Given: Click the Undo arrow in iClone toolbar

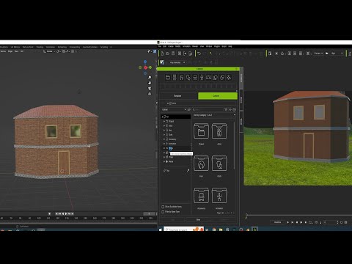Looking at the screenshot, I should pyautogui.click(x=199, y=54).
